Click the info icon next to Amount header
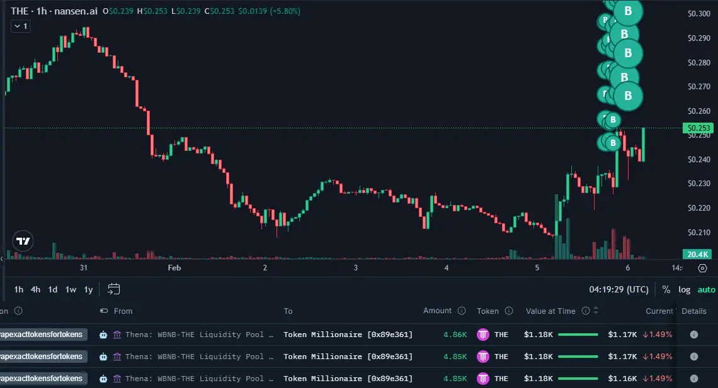718x388 pixels. pyautogui.click(x=462, y=311)
